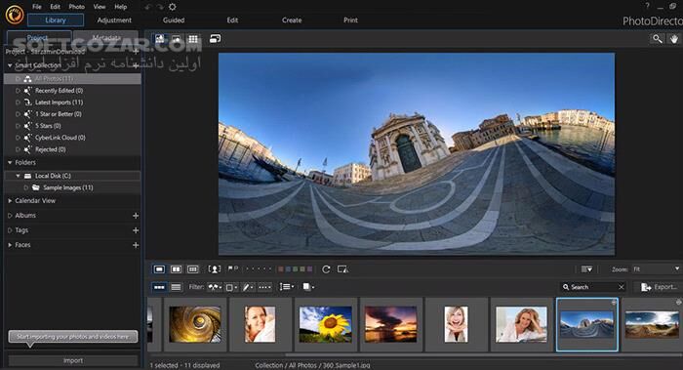Select the sunset clouds thumbnail
Screen dimensions: 683x370
pos(390,324)
